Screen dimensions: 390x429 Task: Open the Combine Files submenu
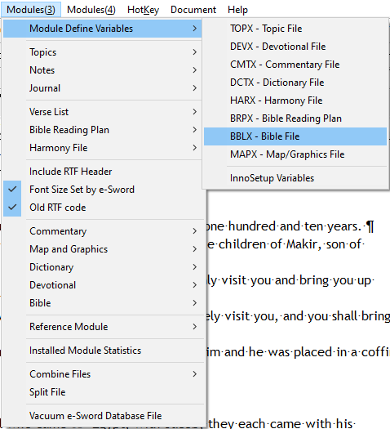(103, 374)
